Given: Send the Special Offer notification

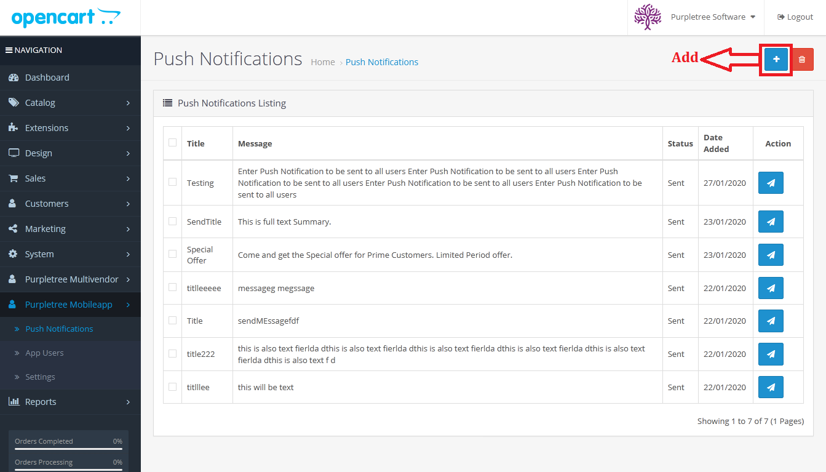Looking at the screenshot, I should click(771, 255).
